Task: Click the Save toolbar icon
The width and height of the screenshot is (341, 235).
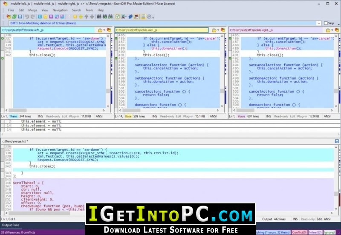Action: pyautogui.click(x=20, y=17)
